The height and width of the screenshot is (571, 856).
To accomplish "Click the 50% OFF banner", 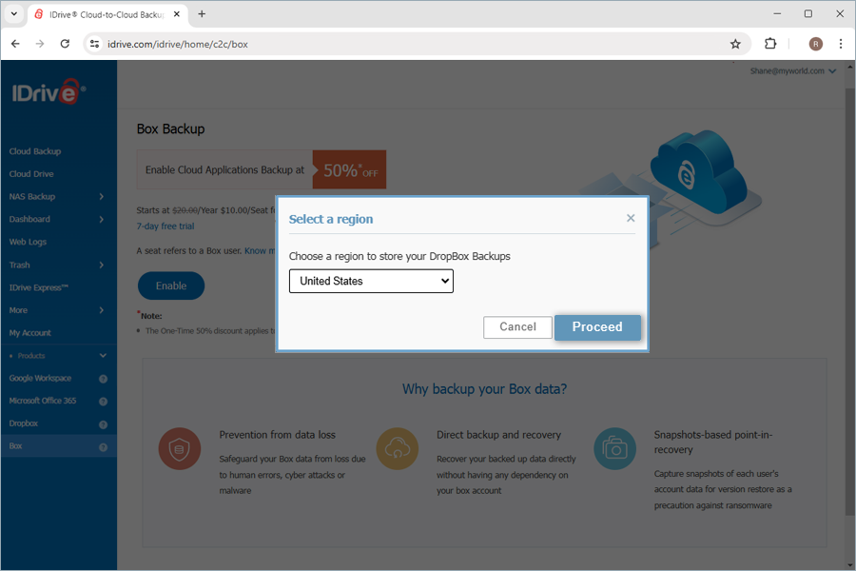I will 349,170.
